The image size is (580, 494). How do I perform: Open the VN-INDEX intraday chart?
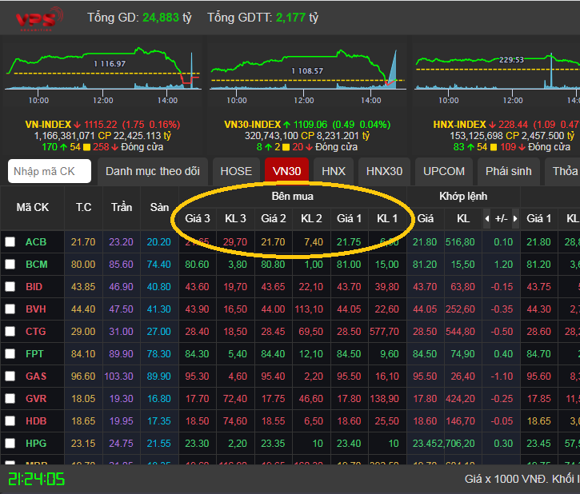point(103,69)
